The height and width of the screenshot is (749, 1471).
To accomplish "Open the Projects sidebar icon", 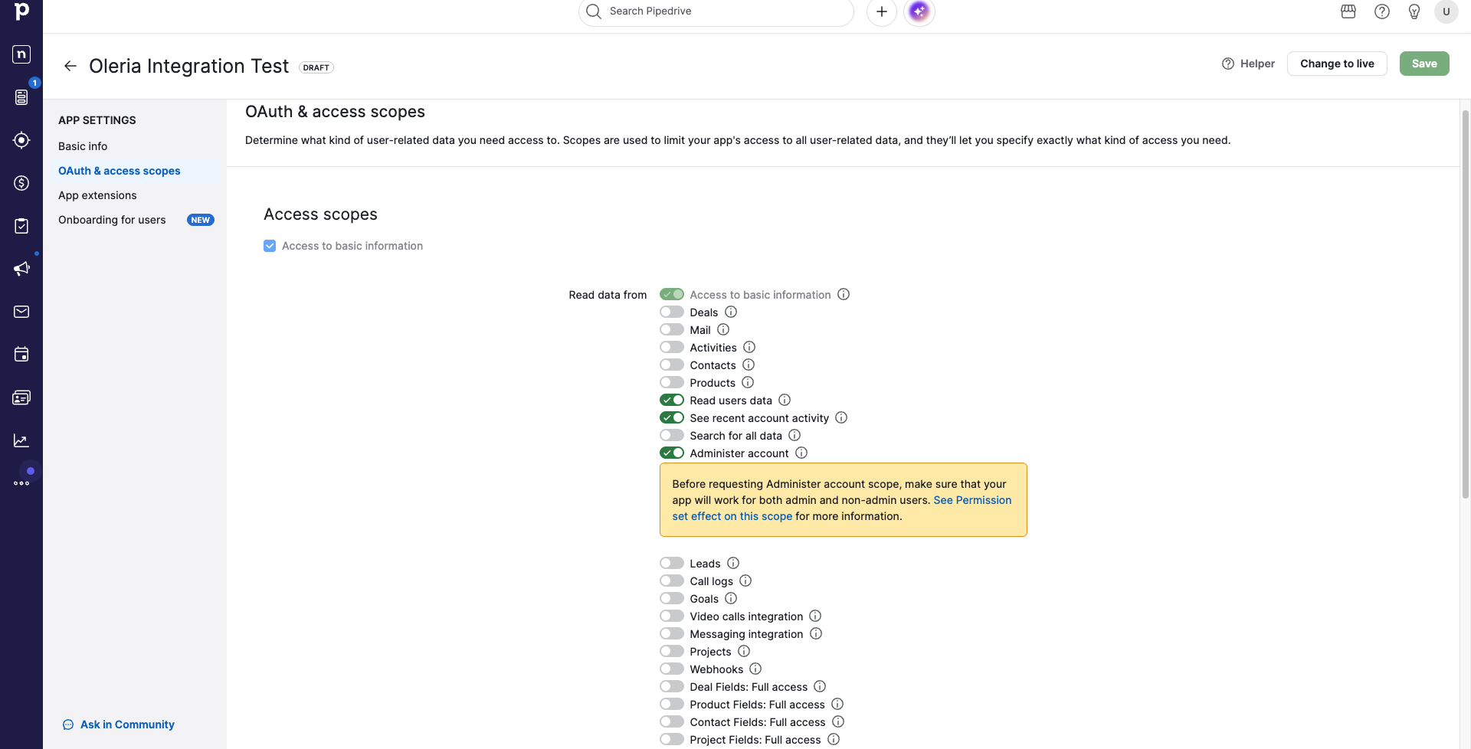I will coord(21,226).
